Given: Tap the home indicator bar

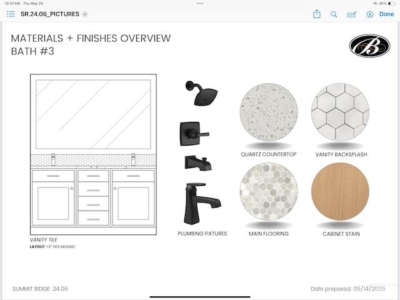Looking at the screenshot, I should 200,297.
